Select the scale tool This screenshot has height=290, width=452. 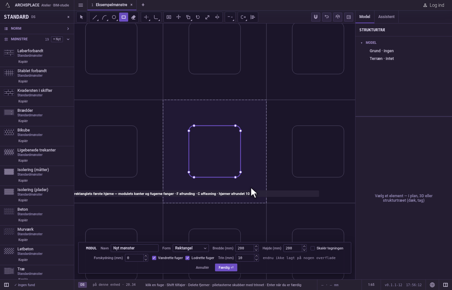tap(208, 17)
